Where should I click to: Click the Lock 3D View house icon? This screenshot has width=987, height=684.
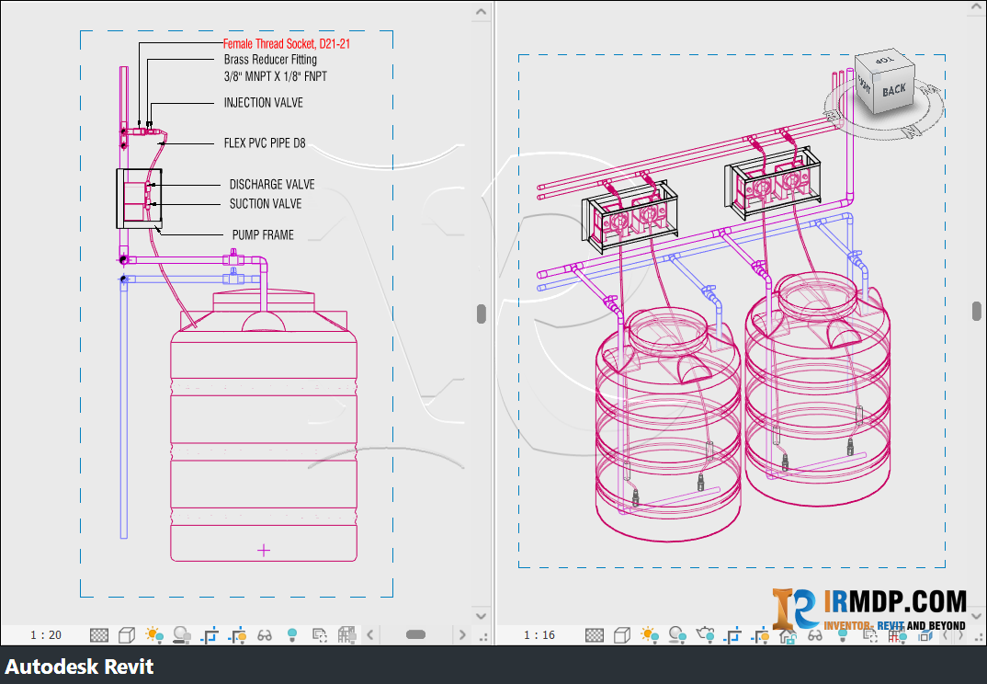click(788, 636)
